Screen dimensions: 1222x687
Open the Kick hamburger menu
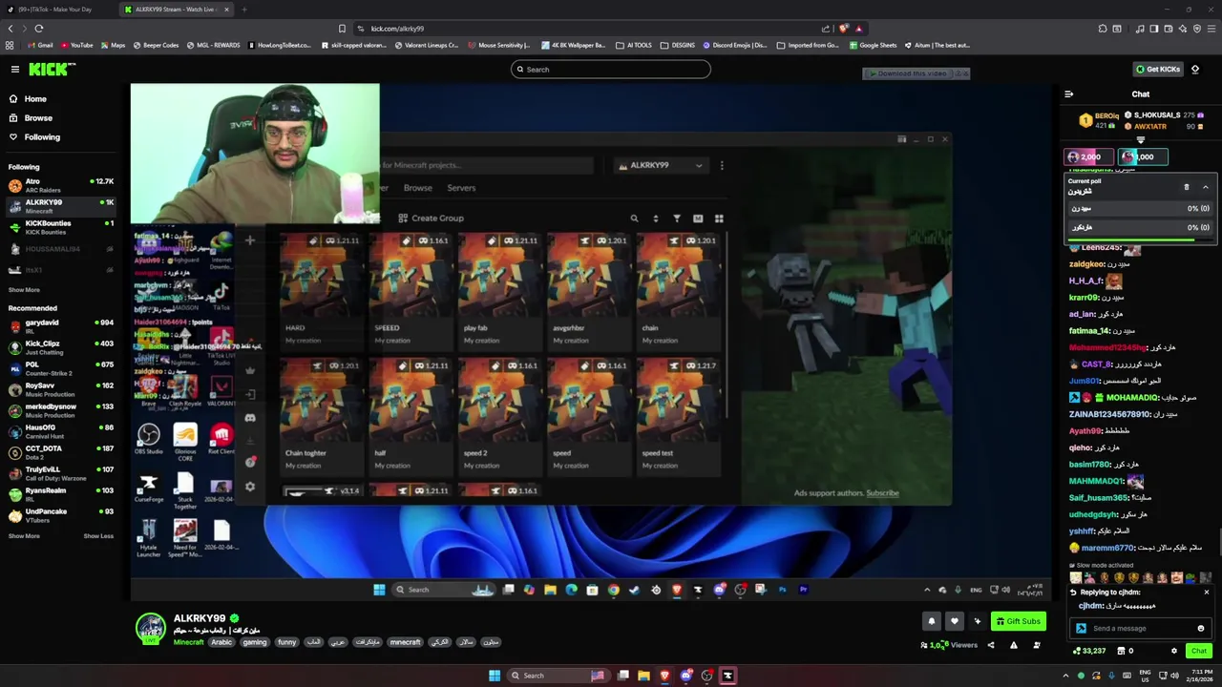[x=15, y=69]
